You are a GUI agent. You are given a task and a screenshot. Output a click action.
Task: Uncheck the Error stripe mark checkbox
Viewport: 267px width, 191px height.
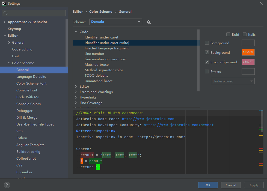[x=207, y=62]
